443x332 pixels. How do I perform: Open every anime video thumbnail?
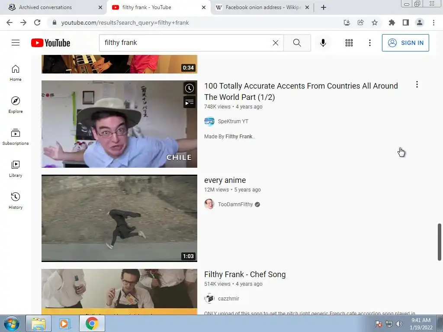[119, 218]
